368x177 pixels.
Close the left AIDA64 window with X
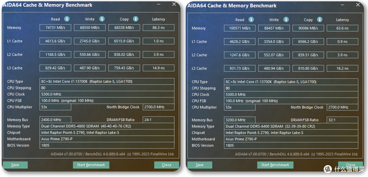174,4
